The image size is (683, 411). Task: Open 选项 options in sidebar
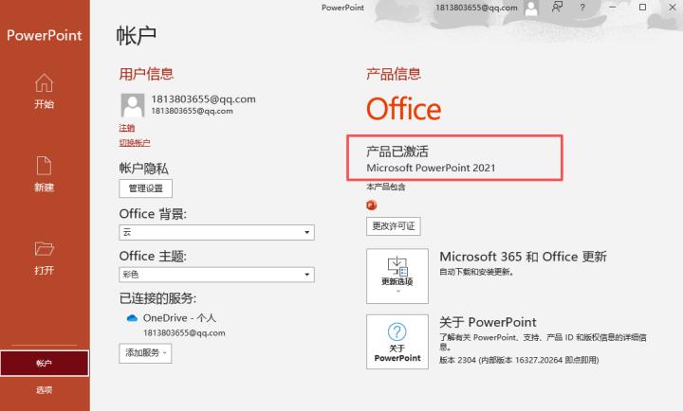pos(45,390)
